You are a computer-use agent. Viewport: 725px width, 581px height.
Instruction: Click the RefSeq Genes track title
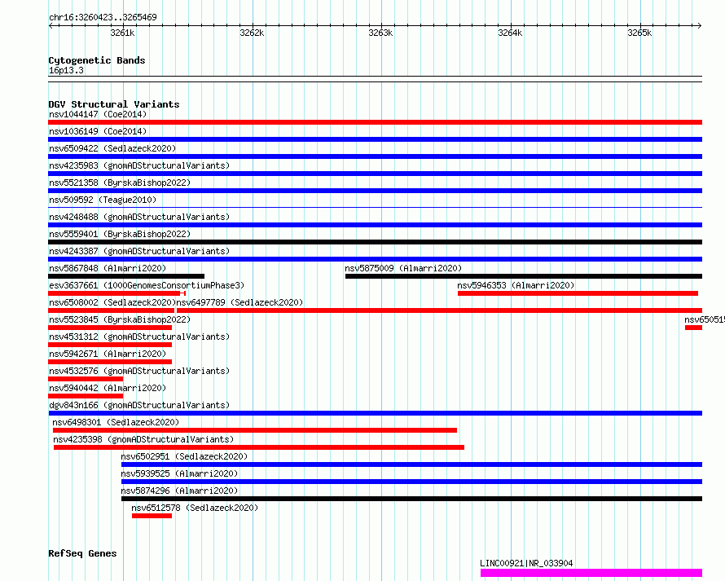tap(82, 553)
